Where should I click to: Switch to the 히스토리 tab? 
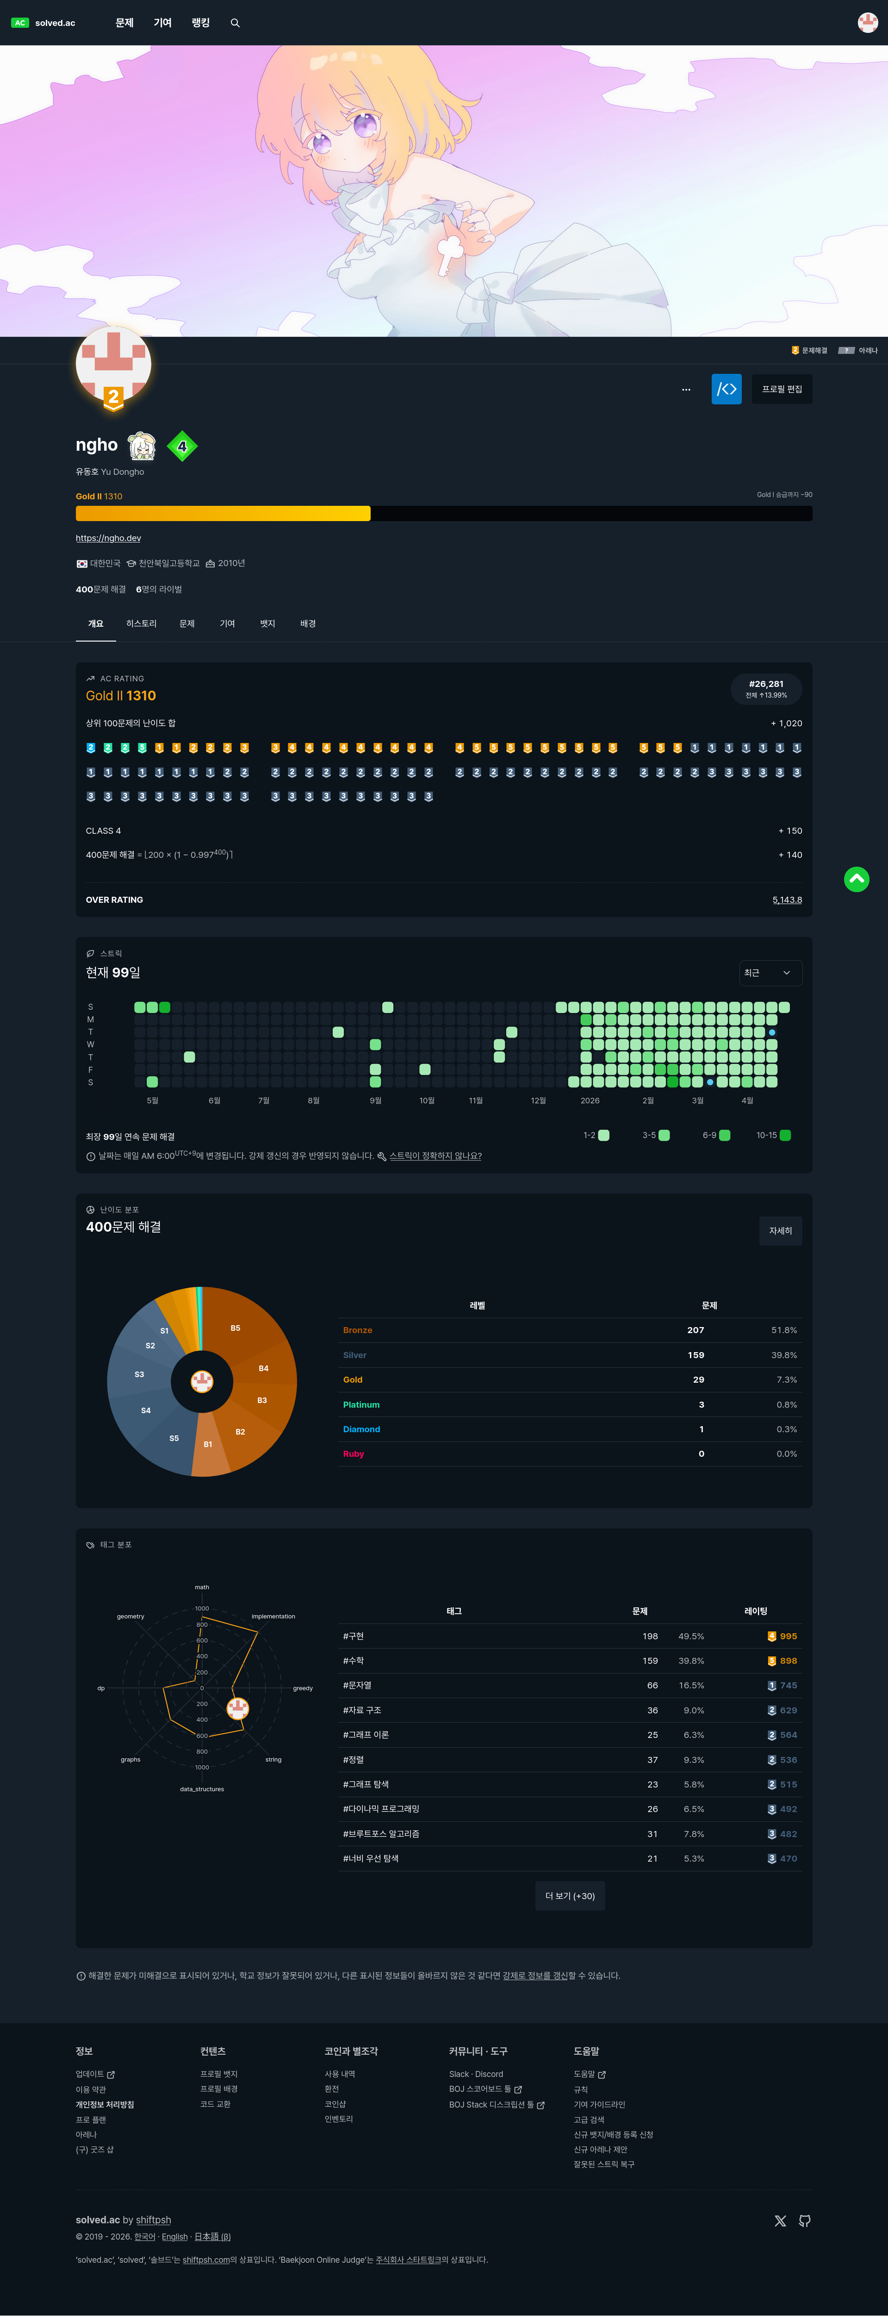coord(141,624)
